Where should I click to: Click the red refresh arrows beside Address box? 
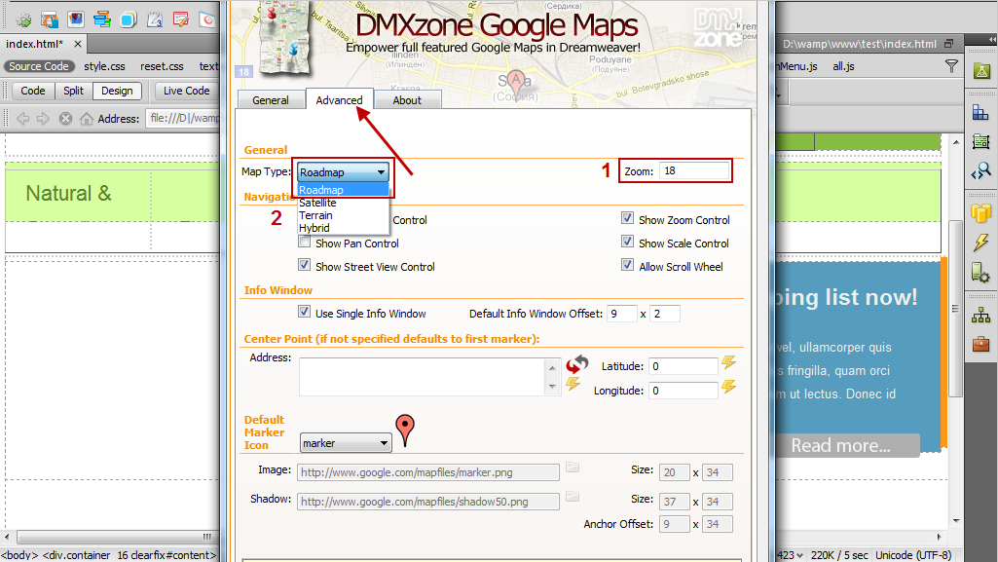[577, 364]
